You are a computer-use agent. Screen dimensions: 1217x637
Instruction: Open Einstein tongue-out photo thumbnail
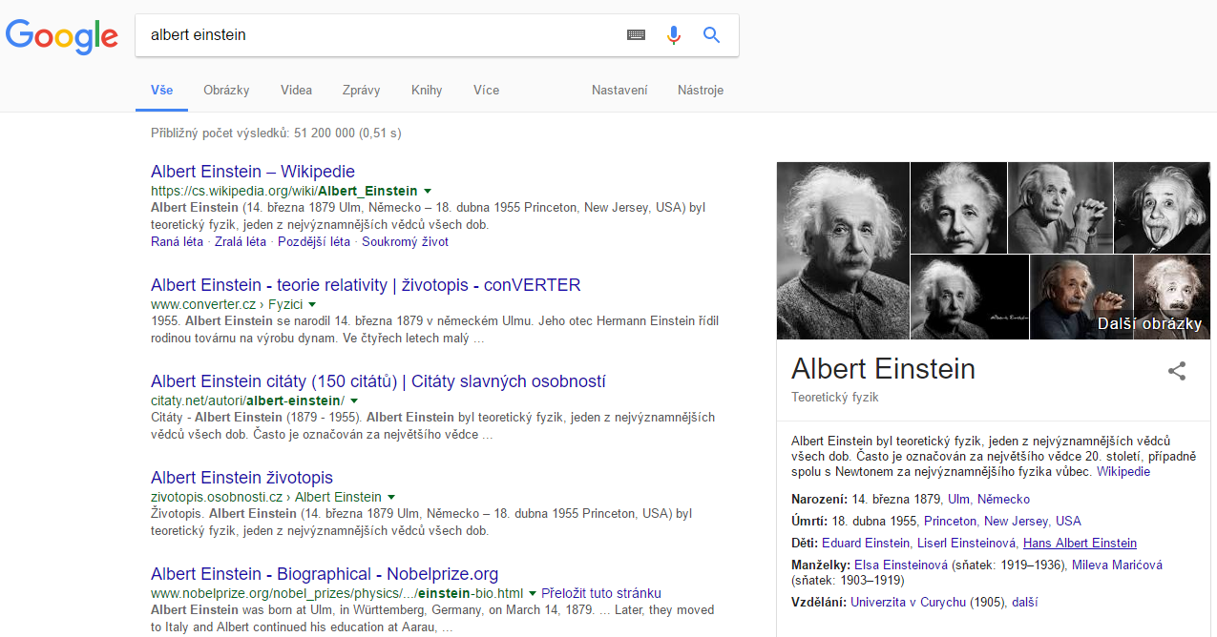[1162, 207]
